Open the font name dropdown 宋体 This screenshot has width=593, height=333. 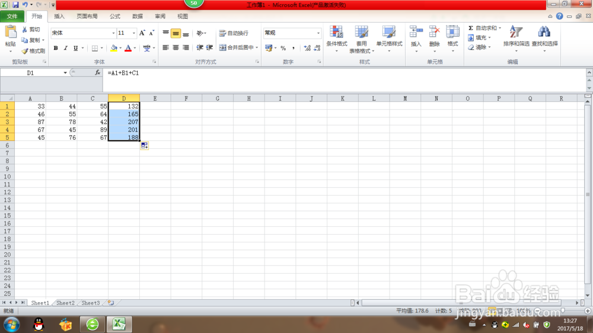(113, 33)
